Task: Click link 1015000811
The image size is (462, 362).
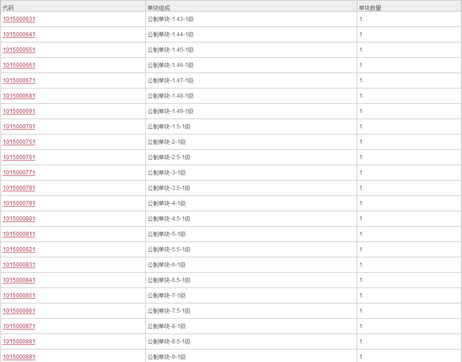Action: pyautogui.click(x=19, y=234)
